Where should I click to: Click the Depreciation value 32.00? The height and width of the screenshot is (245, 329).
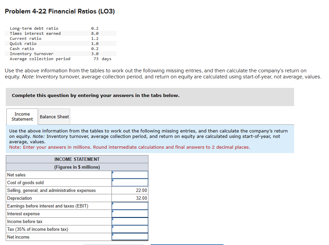(142, 198)
